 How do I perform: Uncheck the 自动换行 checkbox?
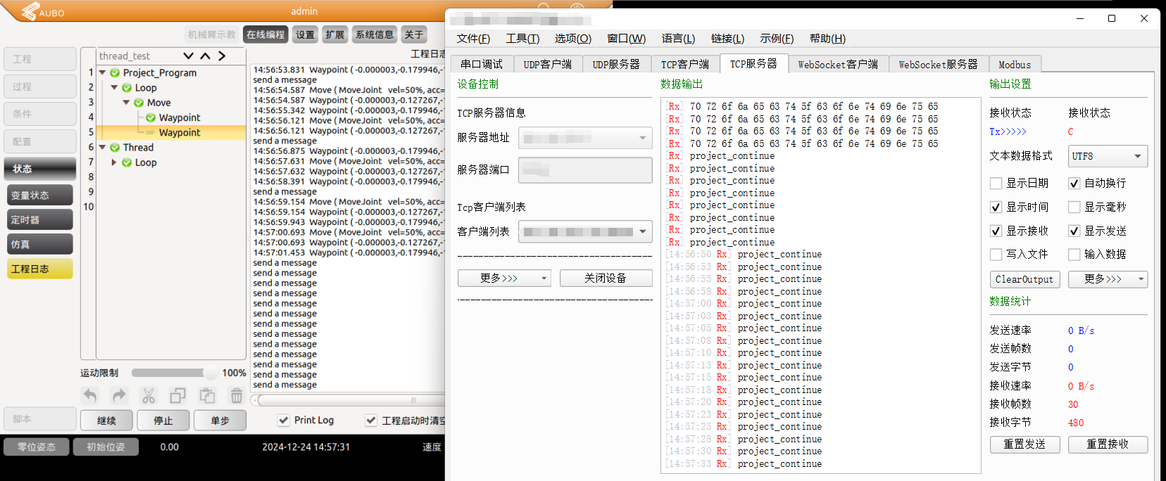click(1074, 184)
